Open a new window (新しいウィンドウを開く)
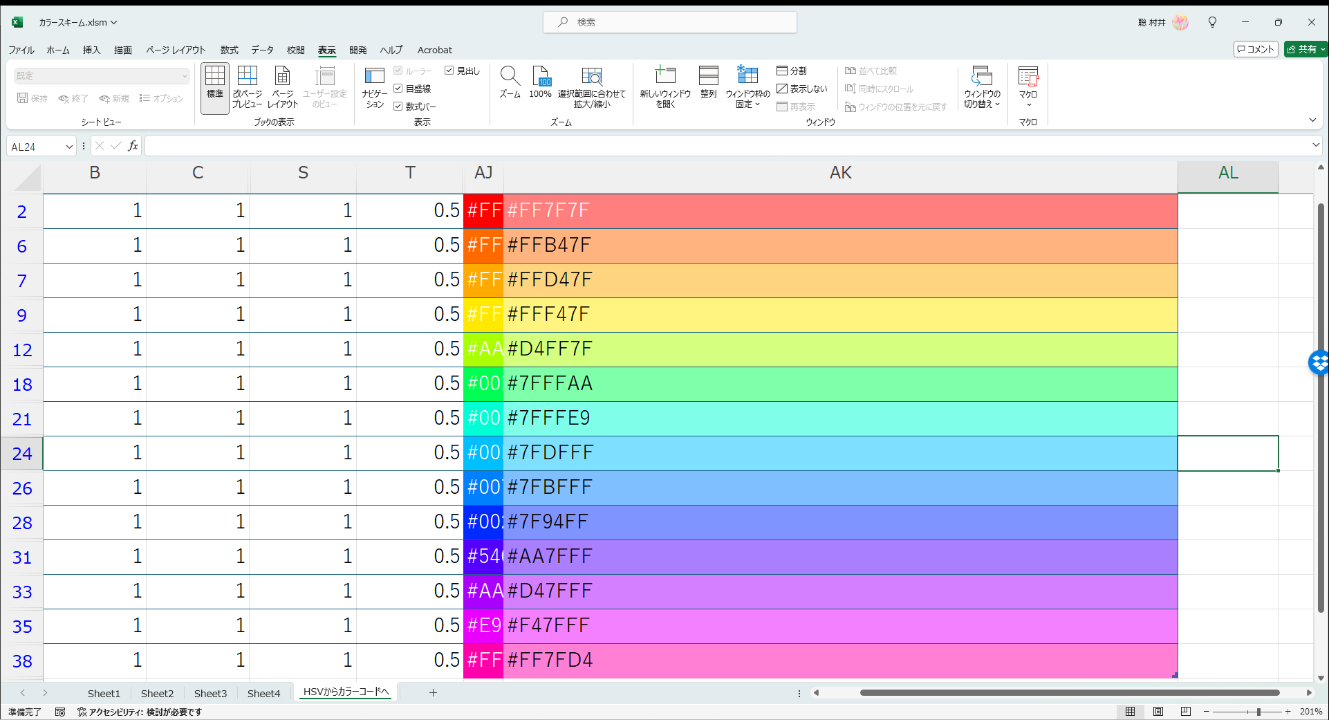The width and height of the screenshot is (1329, 720). (665, 87)
